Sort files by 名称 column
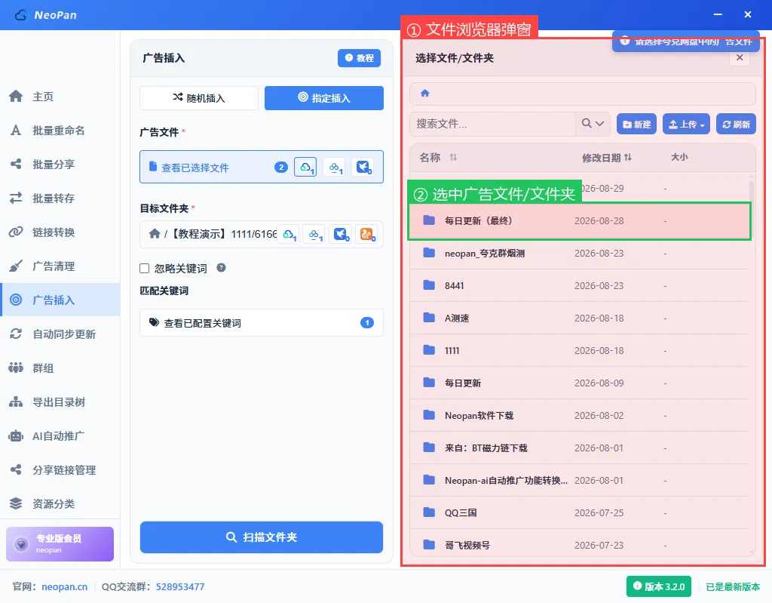The width and height of the screenshot is (772, 603). 438,157
